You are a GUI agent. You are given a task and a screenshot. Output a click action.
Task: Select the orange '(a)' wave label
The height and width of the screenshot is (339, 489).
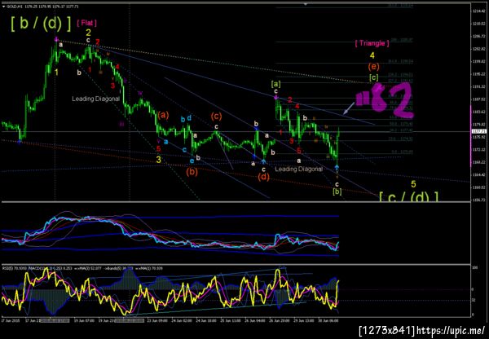pos(163,115)
